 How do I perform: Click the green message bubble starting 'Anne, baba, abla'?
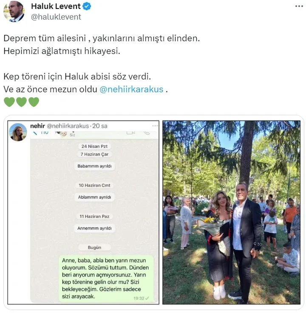(106, 279)
